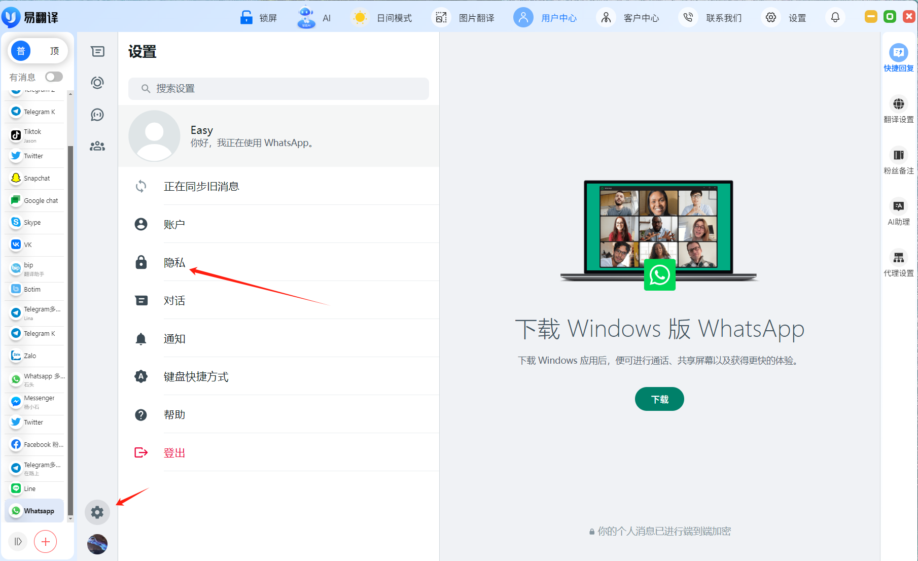
Task: Collapse sidebar with panel toggle icon
Action: click(18, 542)
